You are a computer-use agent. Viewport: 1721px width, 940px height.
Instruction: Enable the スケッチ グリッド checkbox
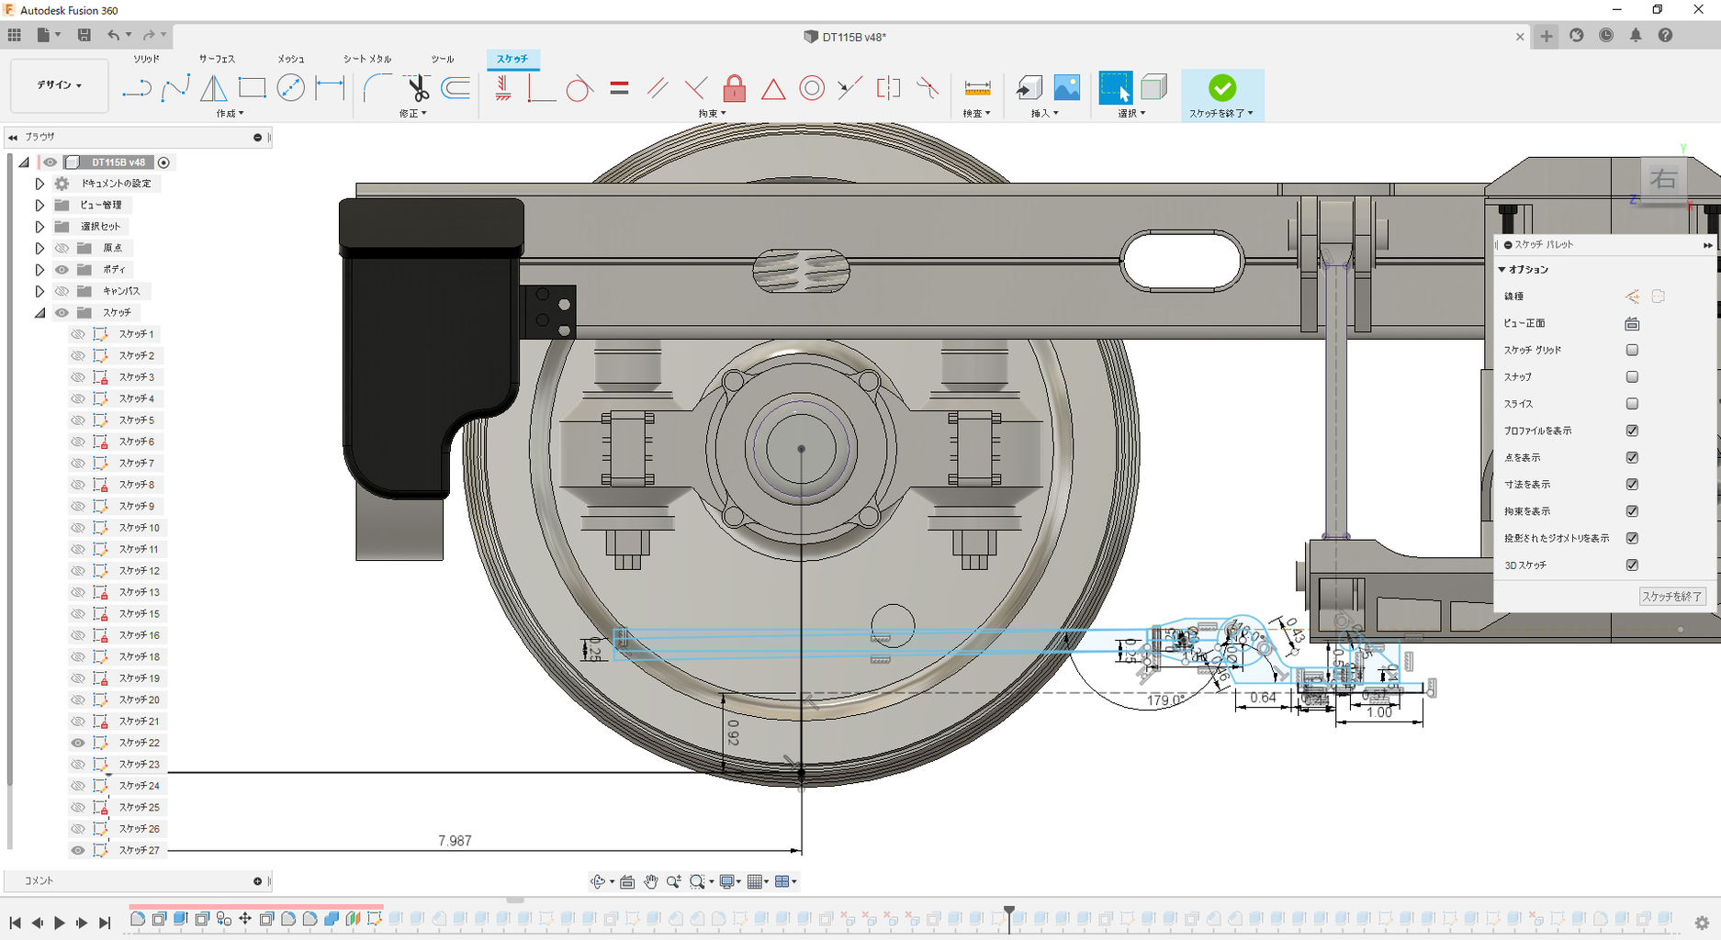pyautogui.click(x=1632, y=350)
